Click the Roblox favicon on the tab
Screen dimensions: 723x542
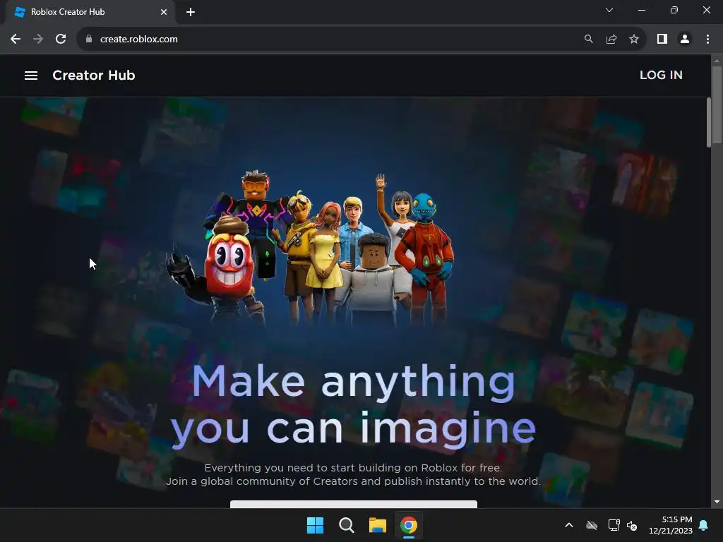click(x=20, y=12)
